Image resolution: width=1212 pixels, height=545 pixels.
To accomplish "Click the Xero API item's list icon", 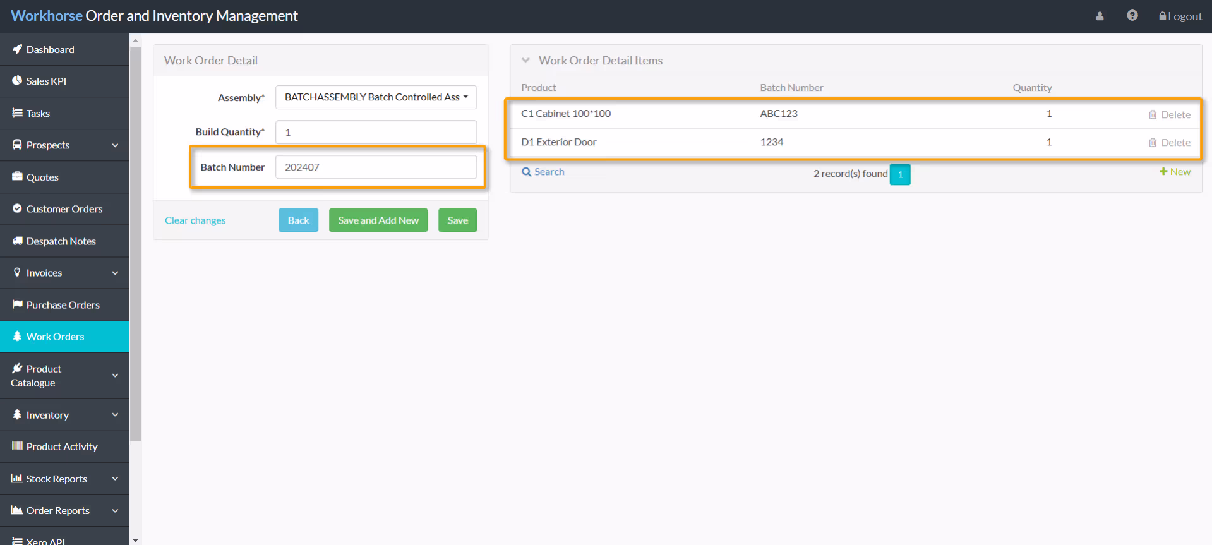I will tap(17, 541).
